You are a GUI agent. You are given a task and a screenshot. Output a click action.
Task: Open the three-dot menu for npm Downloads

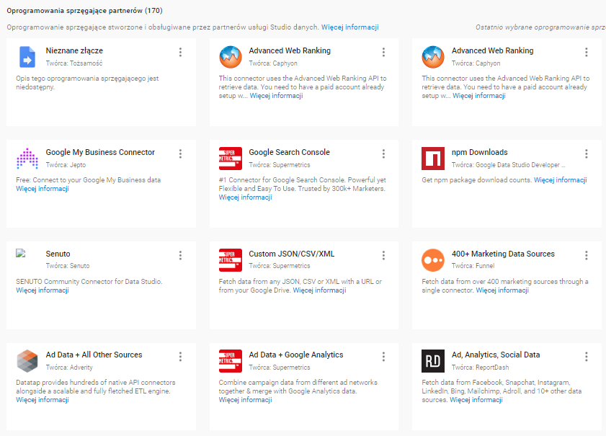point(587,154)
